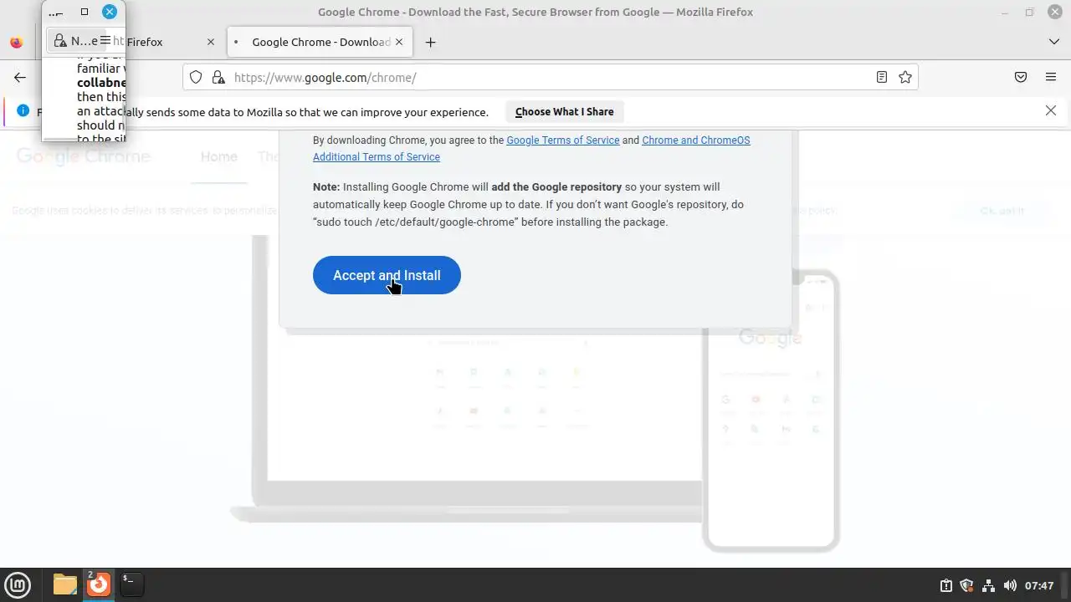
Task: Click Choose What I Share button
Action: (565, 111)
